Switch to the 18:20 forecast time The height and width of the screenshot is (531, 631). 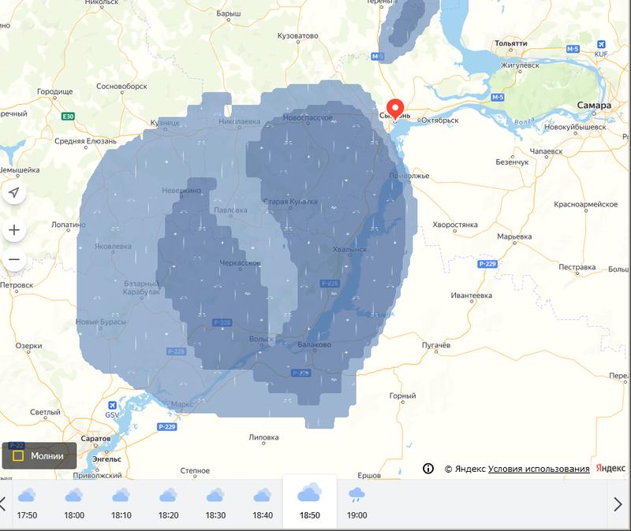[168, 503]
